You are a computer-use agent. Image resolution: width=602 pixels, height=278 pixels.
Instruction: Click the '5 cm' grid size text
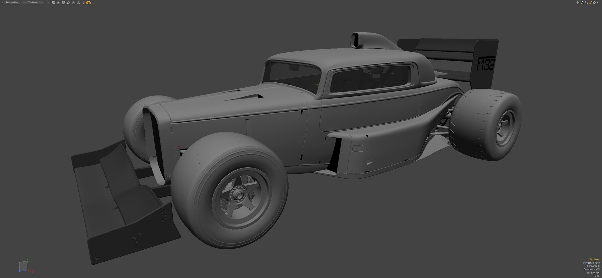coord(597,276)
